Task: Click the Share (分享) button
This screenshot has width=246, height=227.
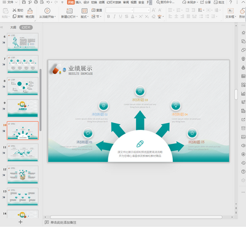Action: (205, 2)
